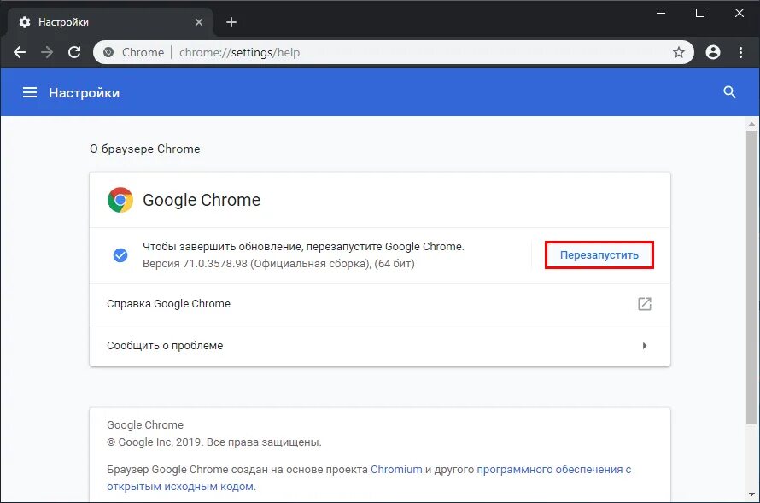Open the hamburger menu in Настройки header

30,92
